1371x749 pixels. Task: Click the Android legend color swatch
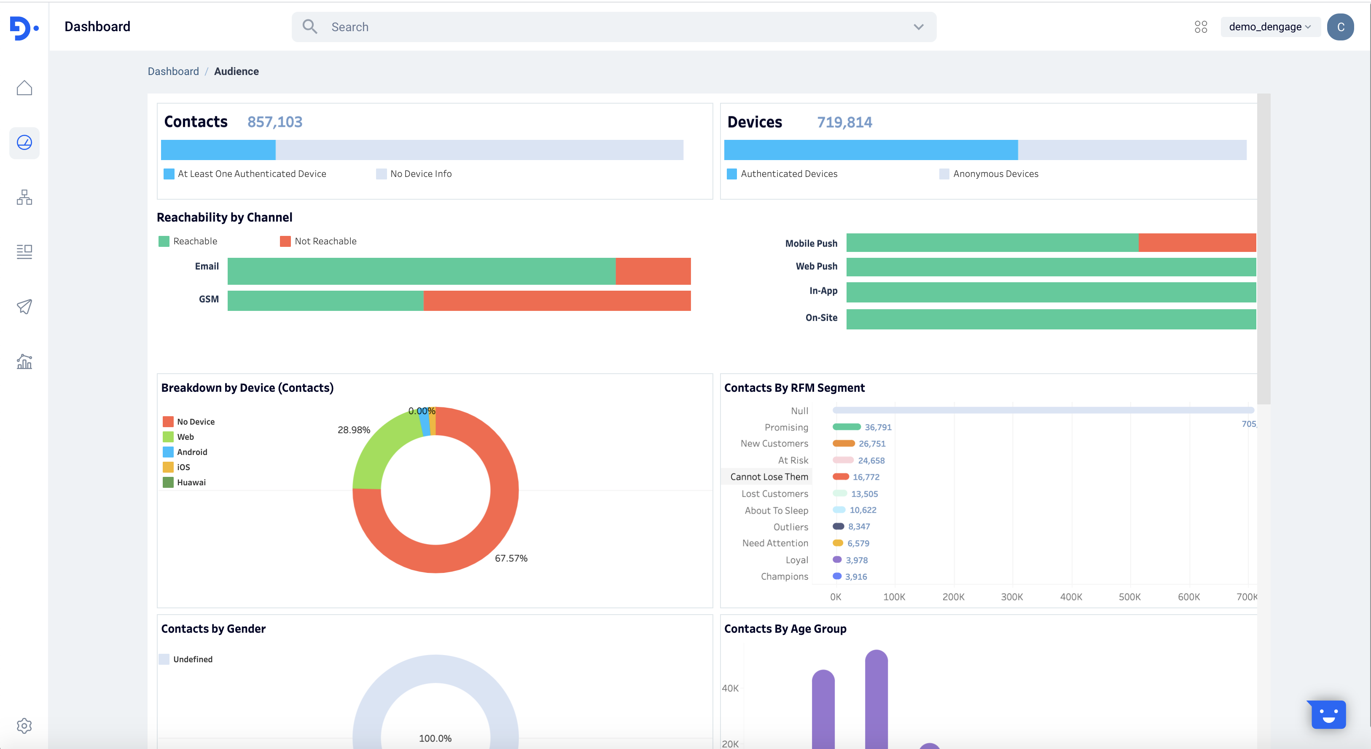tap(168, 452)
